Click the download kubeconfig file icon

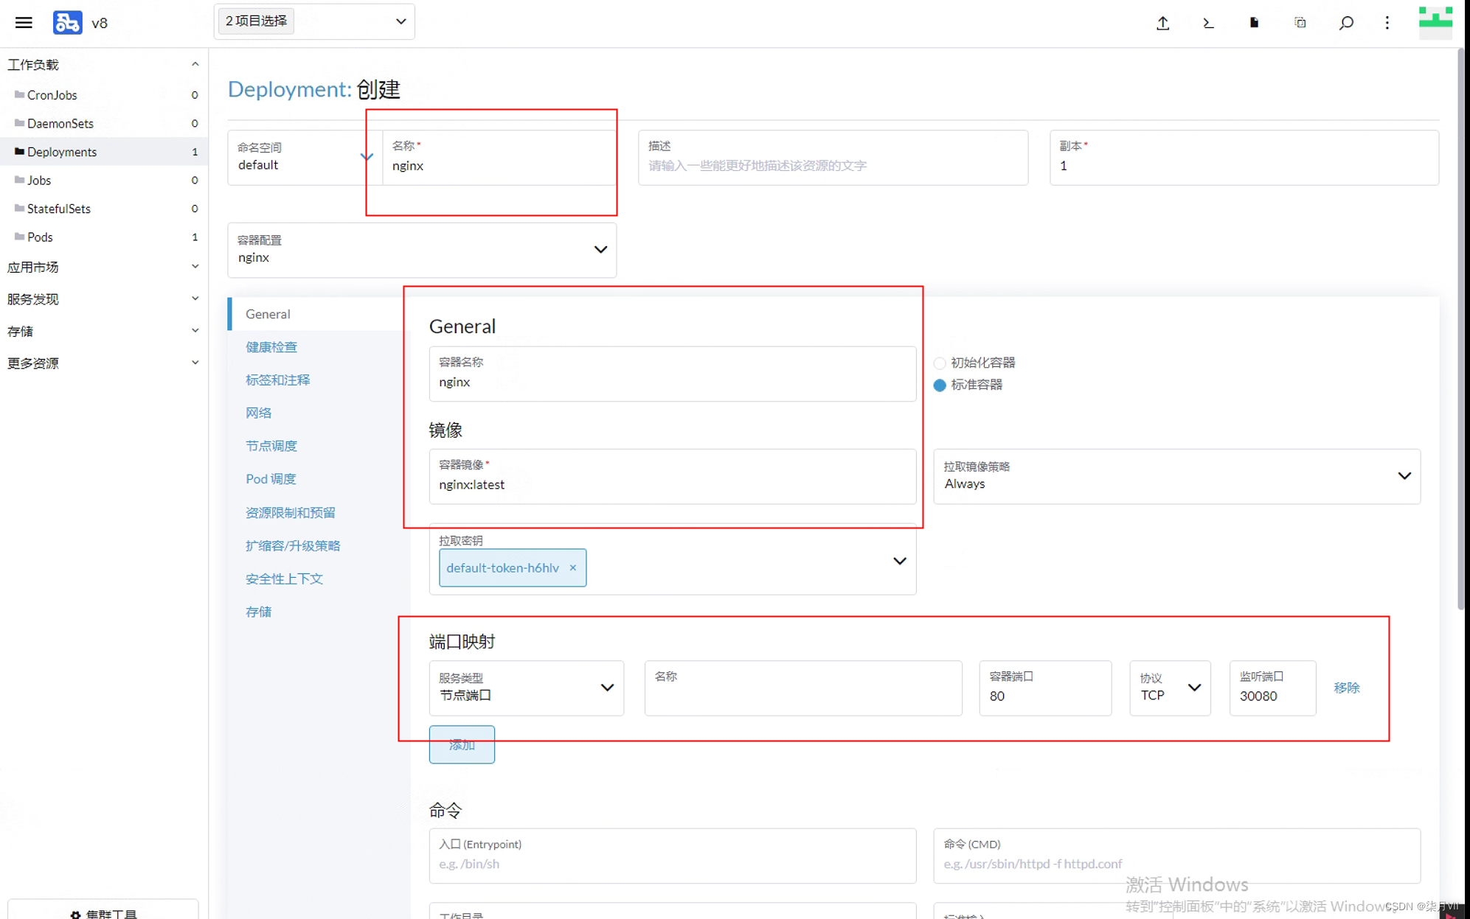tap(1254, 23)
